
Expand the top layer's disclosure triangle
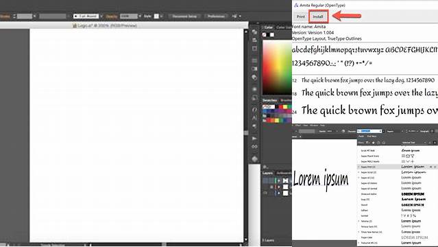pos(278,180)
